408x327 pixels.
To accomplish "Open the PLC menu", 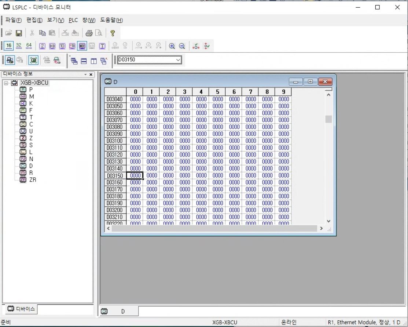I will (73, 20).
